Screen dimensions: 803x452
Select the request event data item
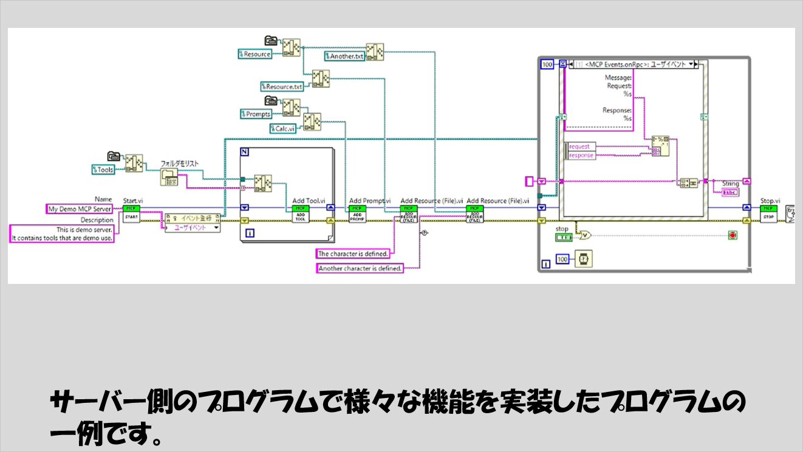[x=581, y=146]
